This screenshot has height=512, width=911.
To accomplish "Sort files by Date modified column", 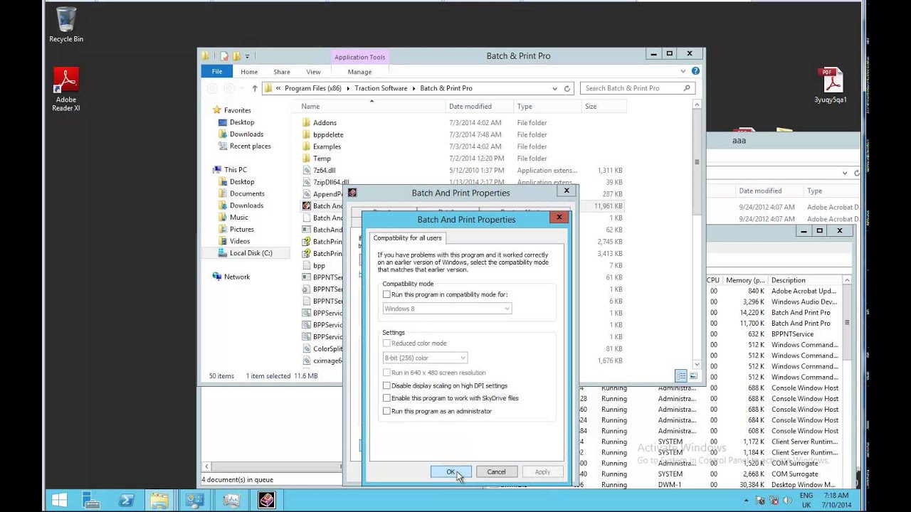I will [x=479, y=106].
